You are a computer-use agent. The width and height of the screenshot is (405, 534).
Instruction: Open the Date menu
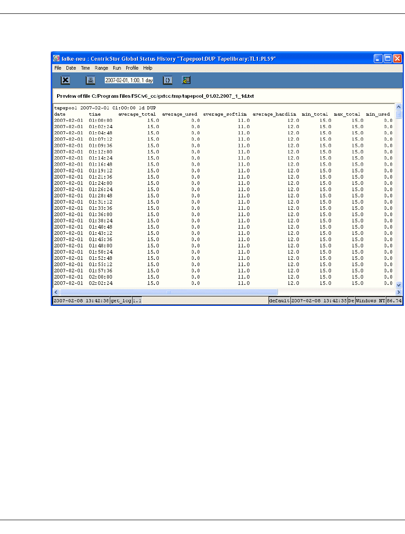pos(71,68)
